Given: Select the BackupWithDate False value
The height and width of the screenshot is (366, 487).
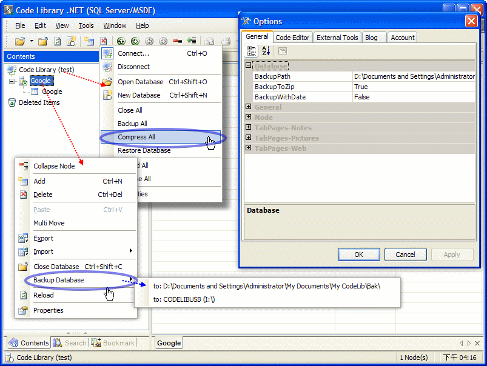Looking at the screenshot, I should tap(414, 97).
